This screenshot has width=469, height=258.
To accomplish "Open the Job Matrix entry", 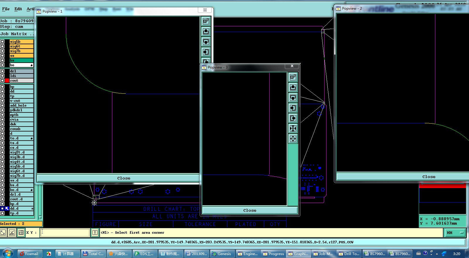I will (17, 34).
